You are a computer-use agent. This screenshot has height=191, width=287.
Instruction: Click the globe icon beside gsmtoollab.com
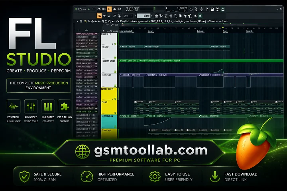(x=83, y=151)
